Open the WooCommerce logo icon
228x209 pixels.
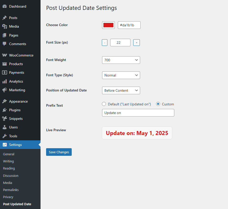coord(5,55)
